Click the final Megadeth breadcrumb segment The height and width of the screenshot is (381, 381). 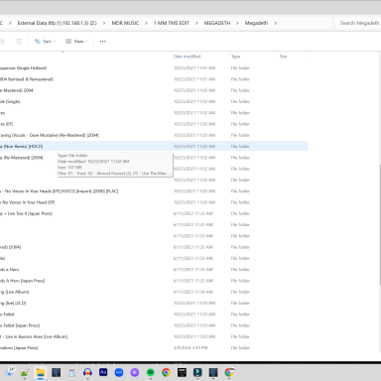pyautogui.click(x=256, y=23)
